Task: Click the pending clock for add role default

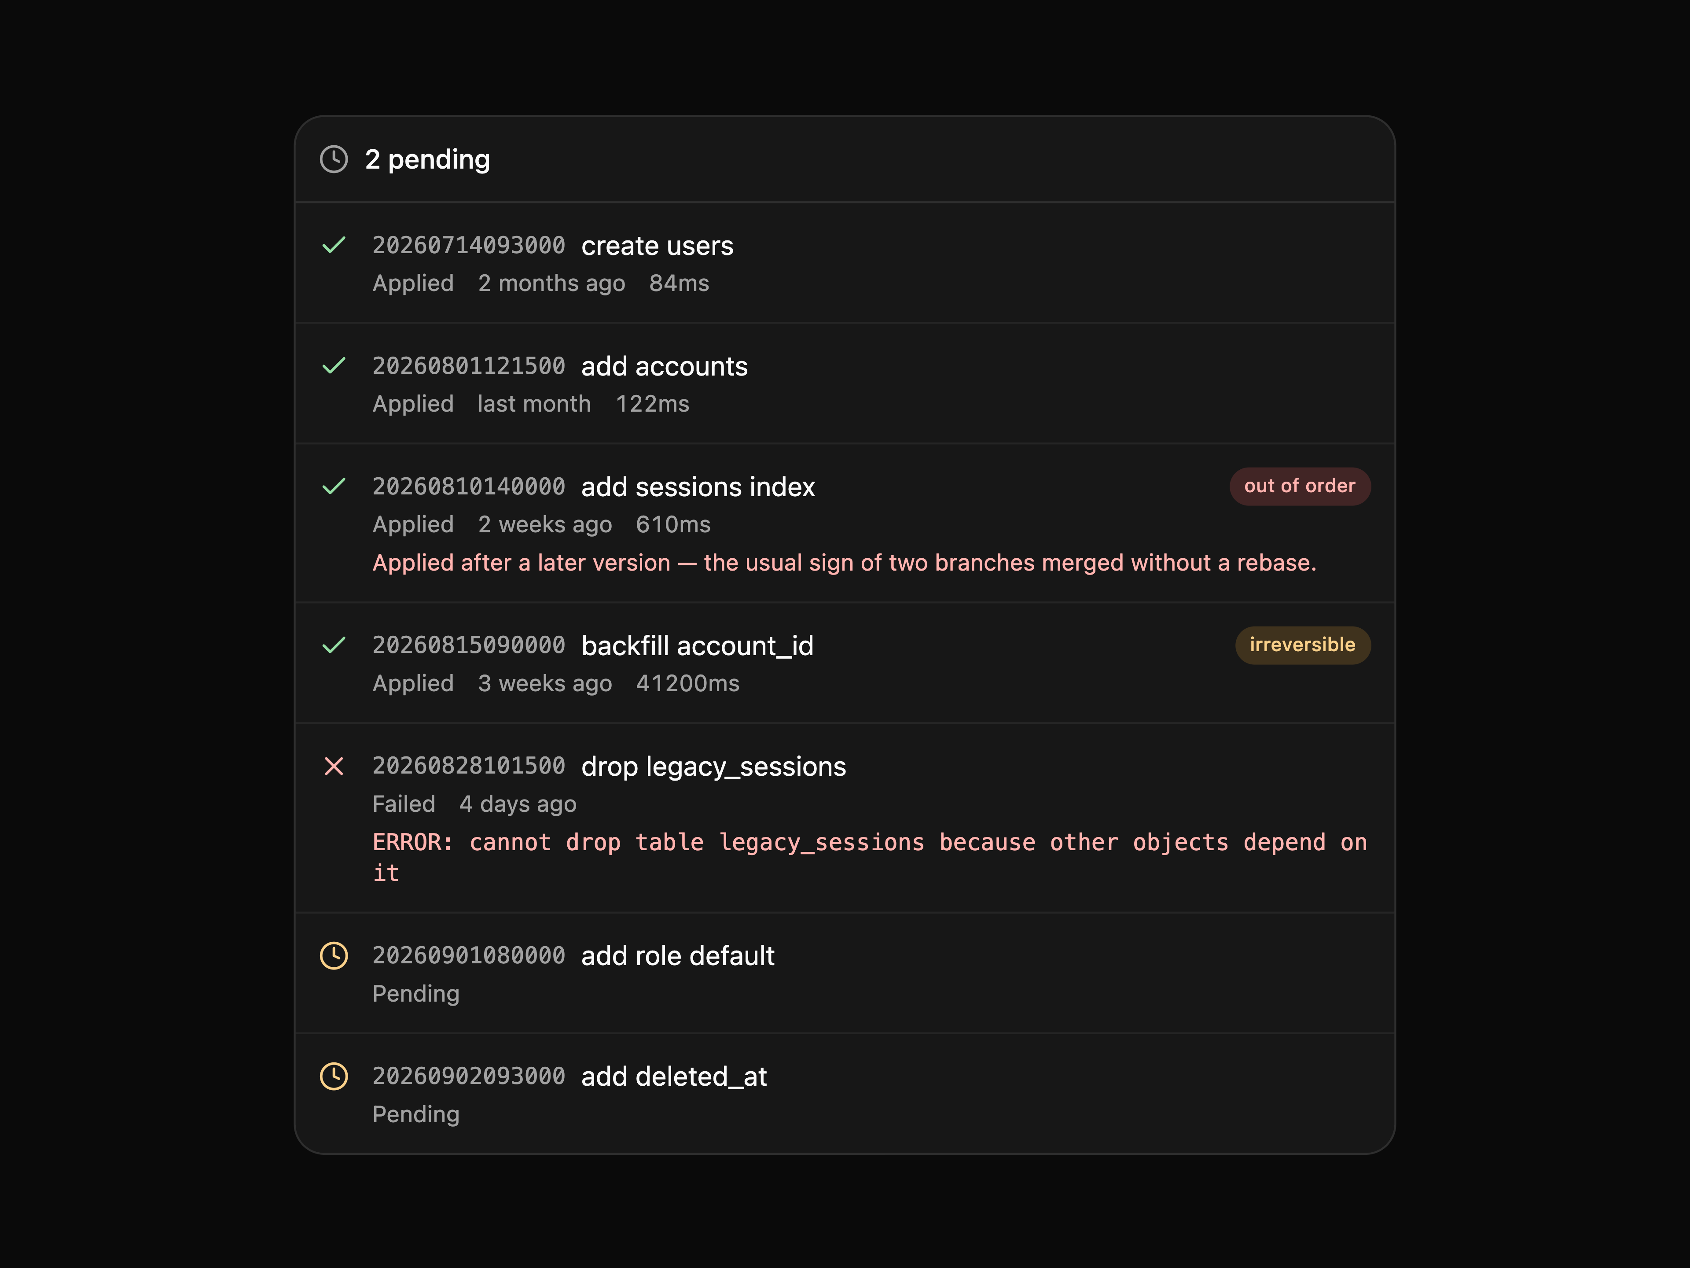Action: tap(334, 955)
